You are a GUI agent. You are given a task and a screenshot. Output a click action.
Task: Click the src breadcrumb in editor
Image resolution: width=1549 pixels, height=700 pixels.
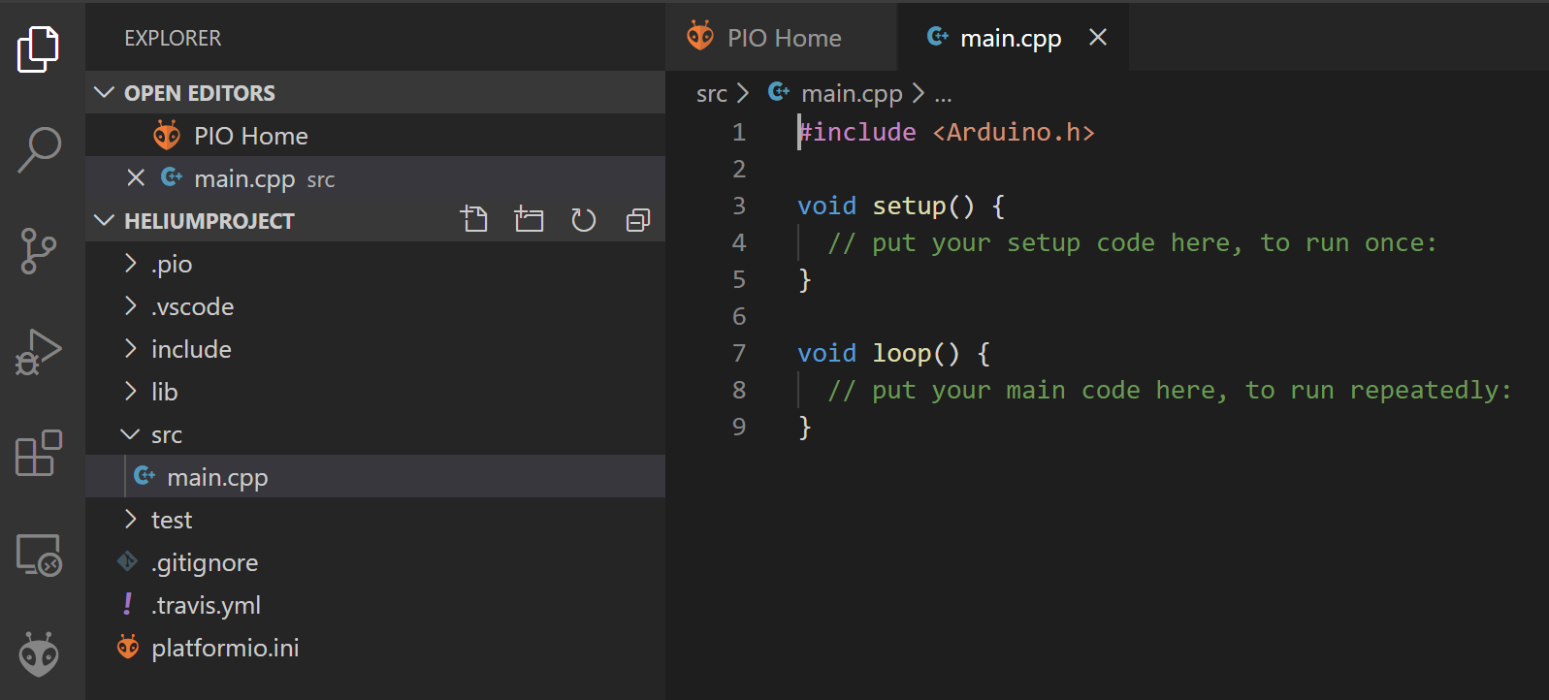(711, 94)
